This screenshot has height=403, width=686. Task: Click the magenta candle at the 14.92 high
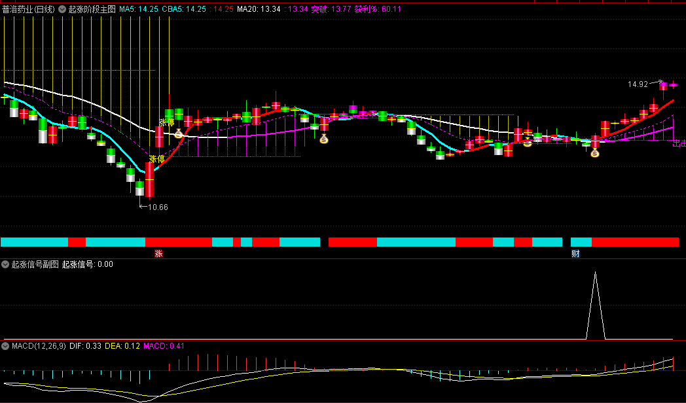click(x=664, y=86)
